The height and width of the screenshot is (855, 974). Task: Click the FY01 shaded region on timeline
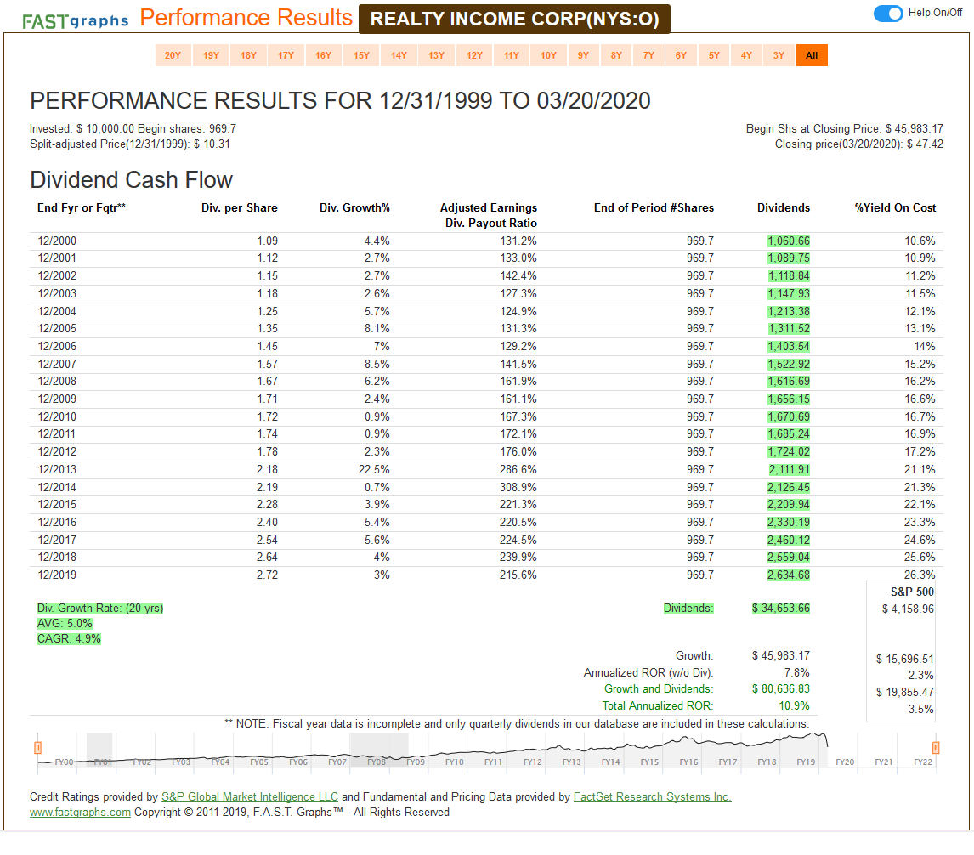[99, 750]
